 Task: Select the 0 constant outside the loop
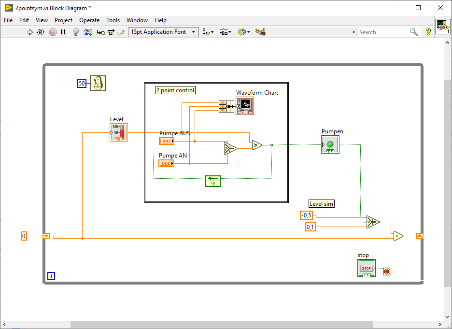click(x=24, y=236)
